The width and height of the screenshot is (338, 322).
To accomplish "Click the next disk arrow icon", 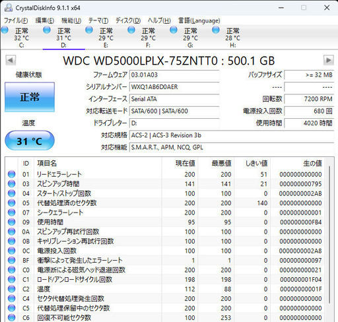I will 328,60.
